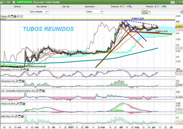
Task: Open the Diario timeframe dropdown
Action: pos(95,12)
